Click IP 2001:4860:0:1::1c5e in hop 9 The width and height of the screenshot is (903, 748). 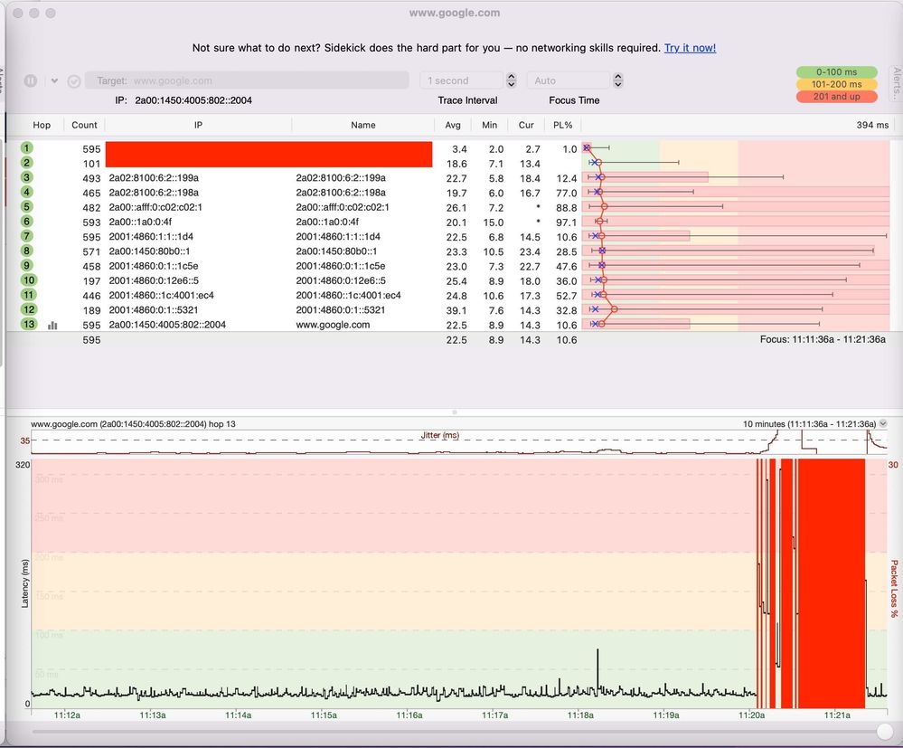click(153, 266)
